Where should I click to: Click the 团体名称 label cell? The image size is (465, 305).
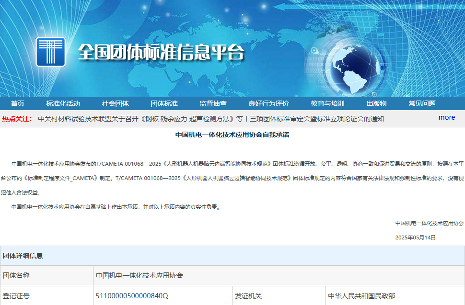click(46, 275)
